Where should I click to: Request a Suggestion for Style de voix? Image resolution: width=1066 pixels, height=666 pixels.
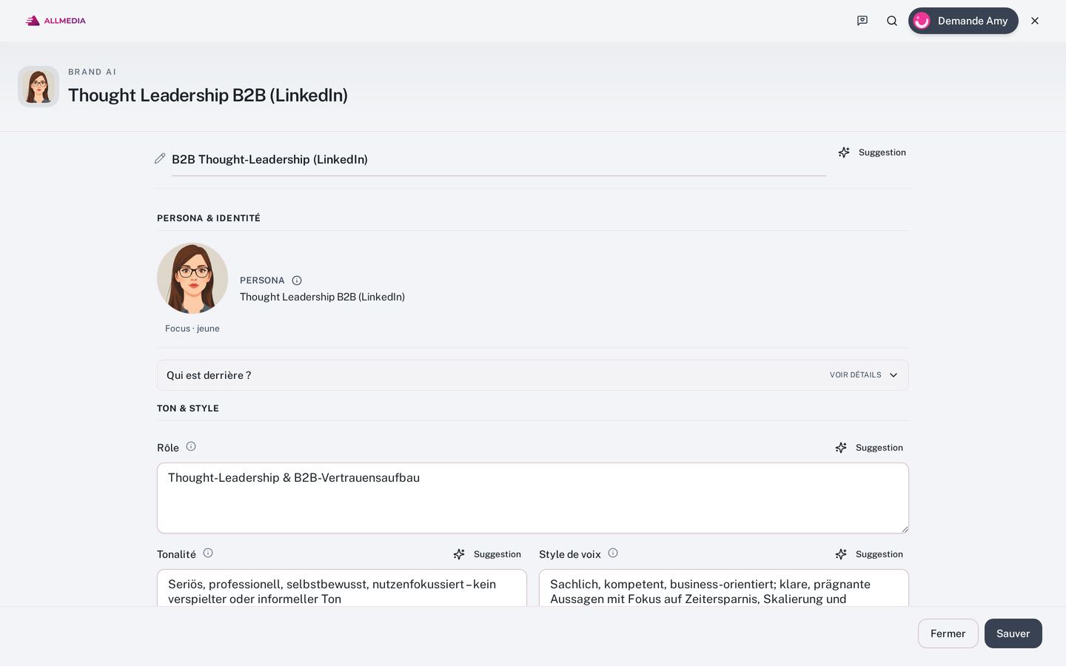click(869, 554)
